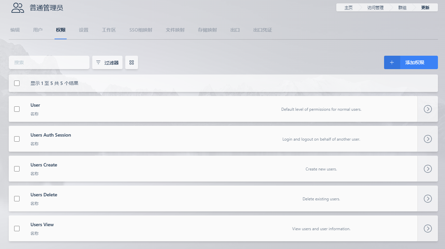Open the Users Auth Session arrow icon
The image size is (445, 249).
coord(428,139)
